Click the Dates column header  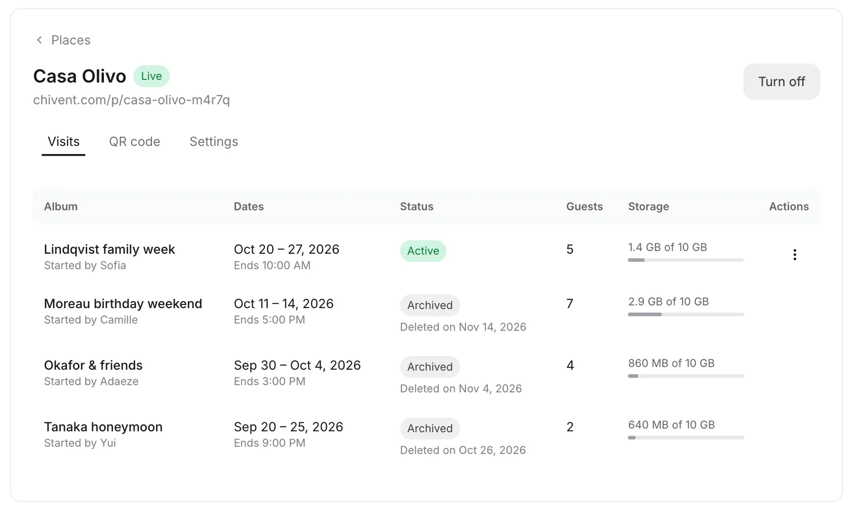pyautogui.click(x=248, y=207)
